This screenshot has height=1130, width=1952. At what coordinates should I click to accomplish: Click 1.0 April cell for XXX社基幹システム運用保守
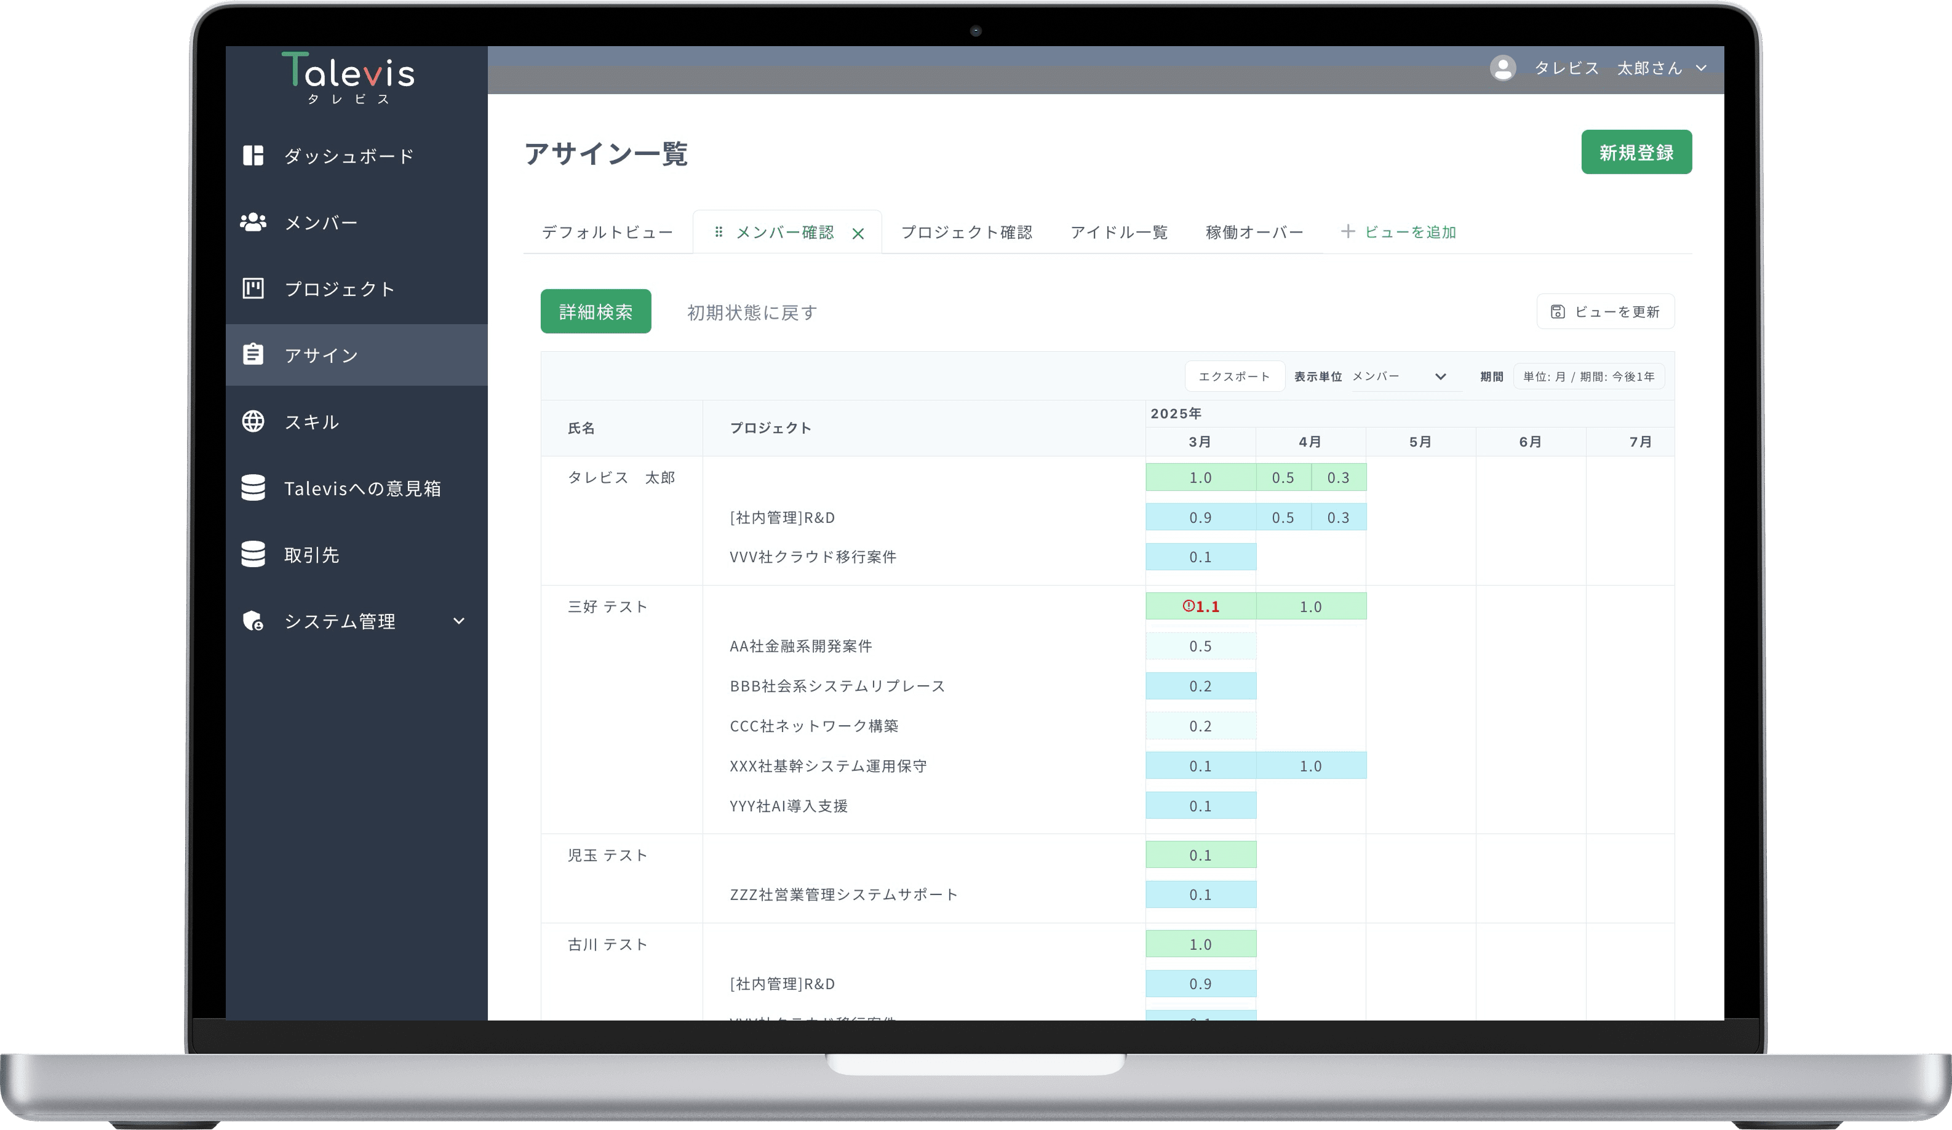1310,766
